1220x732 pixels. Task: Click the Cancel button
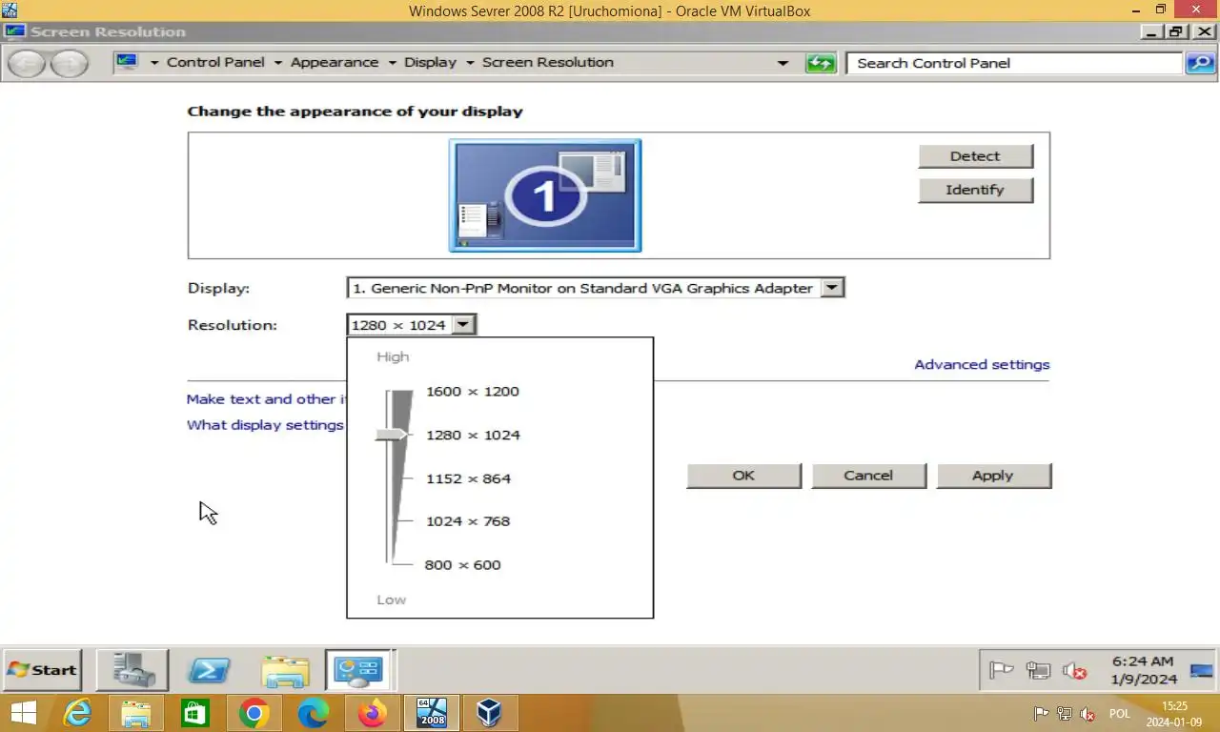[x=868, y=476]
